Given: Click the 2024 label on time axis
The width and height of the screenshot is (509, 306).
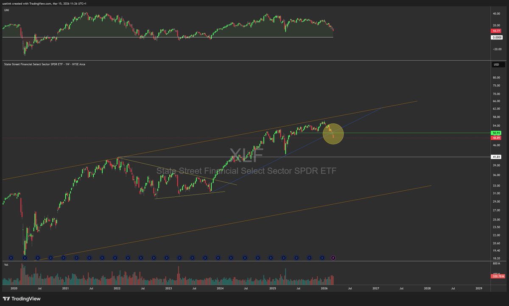Looking at the screenshot, I should click(220, 288).
